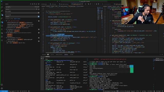
Task: Open the Manage gear in activity bar
Action: pyautogui.click(x=2, y=88)
